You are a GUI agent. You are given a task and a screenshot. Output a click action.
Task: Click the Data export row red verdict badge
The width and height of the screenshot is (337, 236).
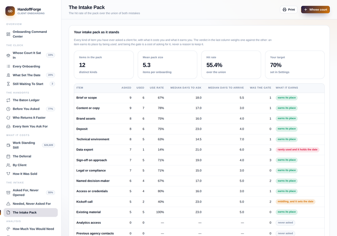297,150
